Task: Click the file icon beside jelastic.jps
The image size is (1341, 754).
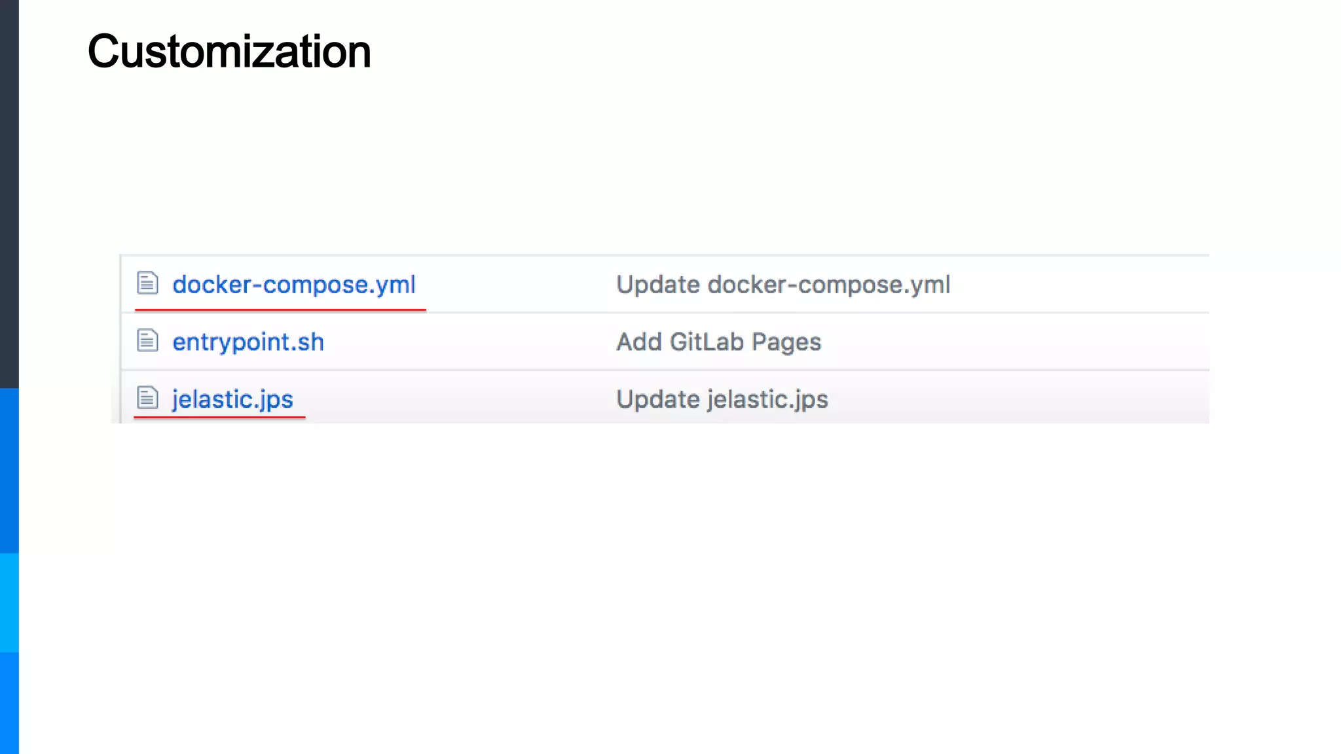Action: pyautogui.click(x=147, y=397)
